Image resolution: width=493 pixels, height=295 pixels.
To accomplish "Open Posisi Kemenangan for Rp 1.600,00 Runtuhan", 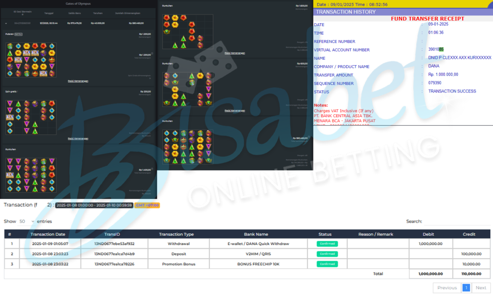I will point(235,53).
